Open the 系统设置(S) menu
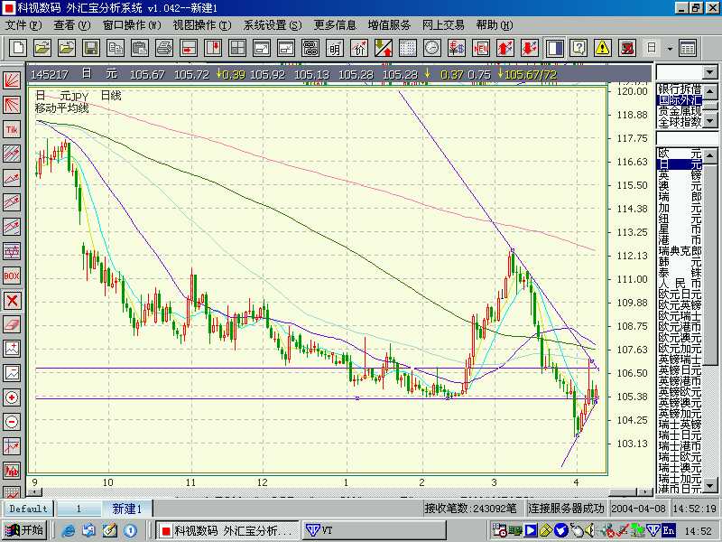 [x=273, y=25]
